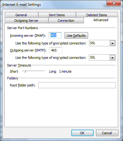Click the Incoming server IMAP port field

coord(55,35)
